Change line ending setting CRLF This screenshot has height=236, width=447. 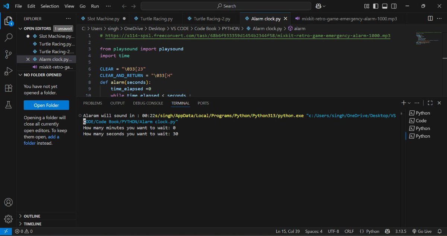[x=349, y=231]
